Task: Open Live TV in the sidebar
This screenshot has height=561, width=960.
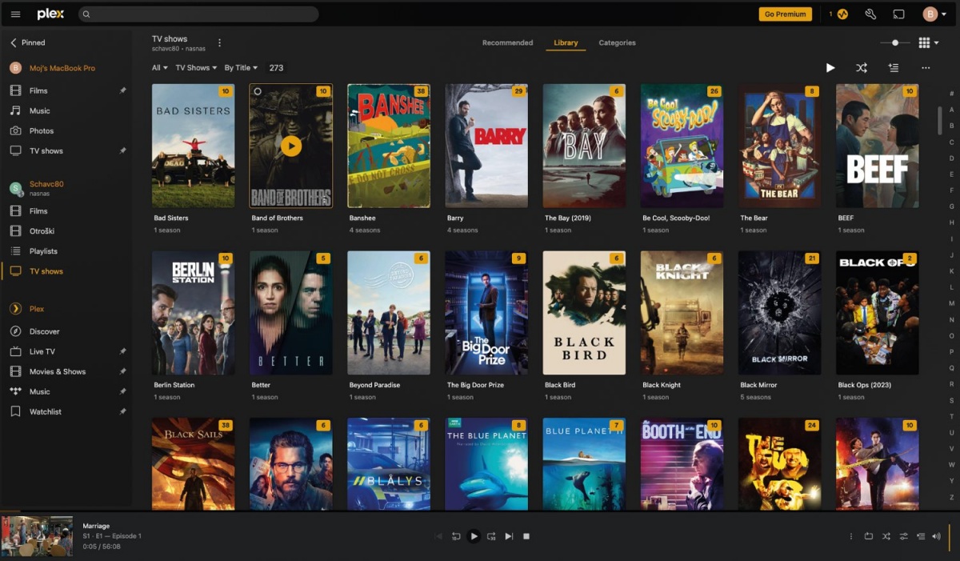Action: (x=42, y=351)
